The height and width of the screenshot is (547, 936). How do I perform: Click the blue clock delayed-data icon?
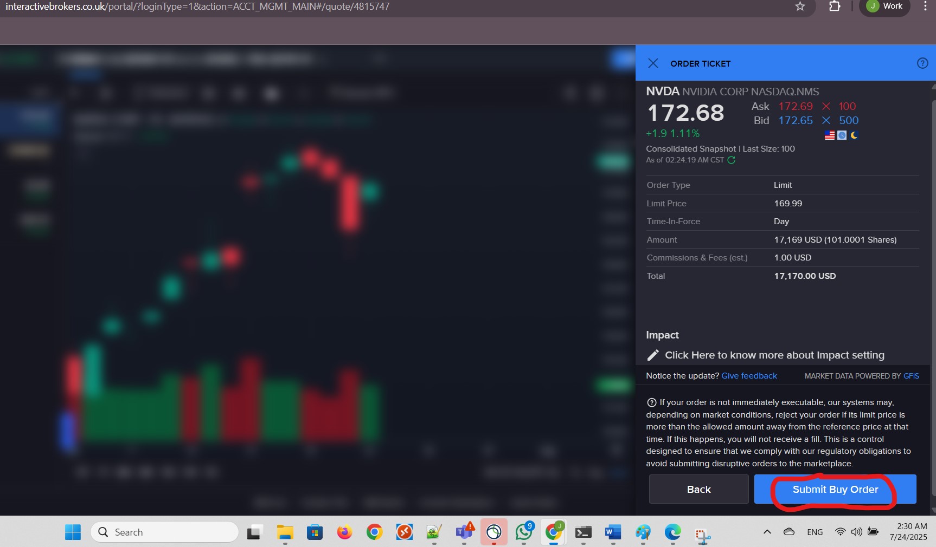click(842, 135)
